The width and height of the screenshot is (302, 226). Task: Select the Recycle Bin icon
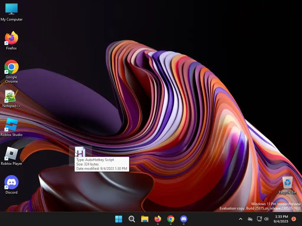coord(287,185)
